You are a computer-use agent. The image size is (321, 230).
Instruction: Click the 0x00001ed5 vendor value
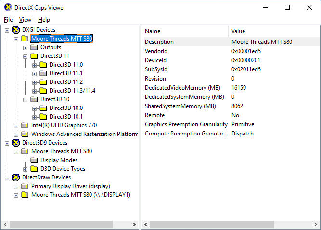click(x=246, y=51)
